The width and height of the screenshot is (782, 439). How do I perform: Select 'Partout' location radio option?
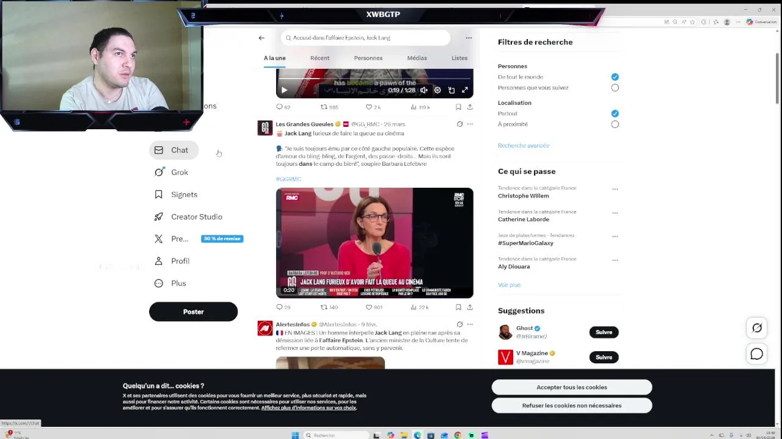pyautogui.click(x=615, y=113)
